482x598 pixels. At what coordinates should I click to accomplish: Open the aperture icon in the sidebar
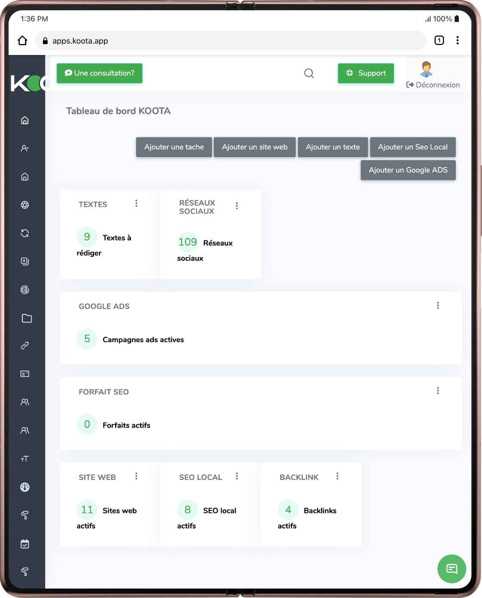point(25,205)
